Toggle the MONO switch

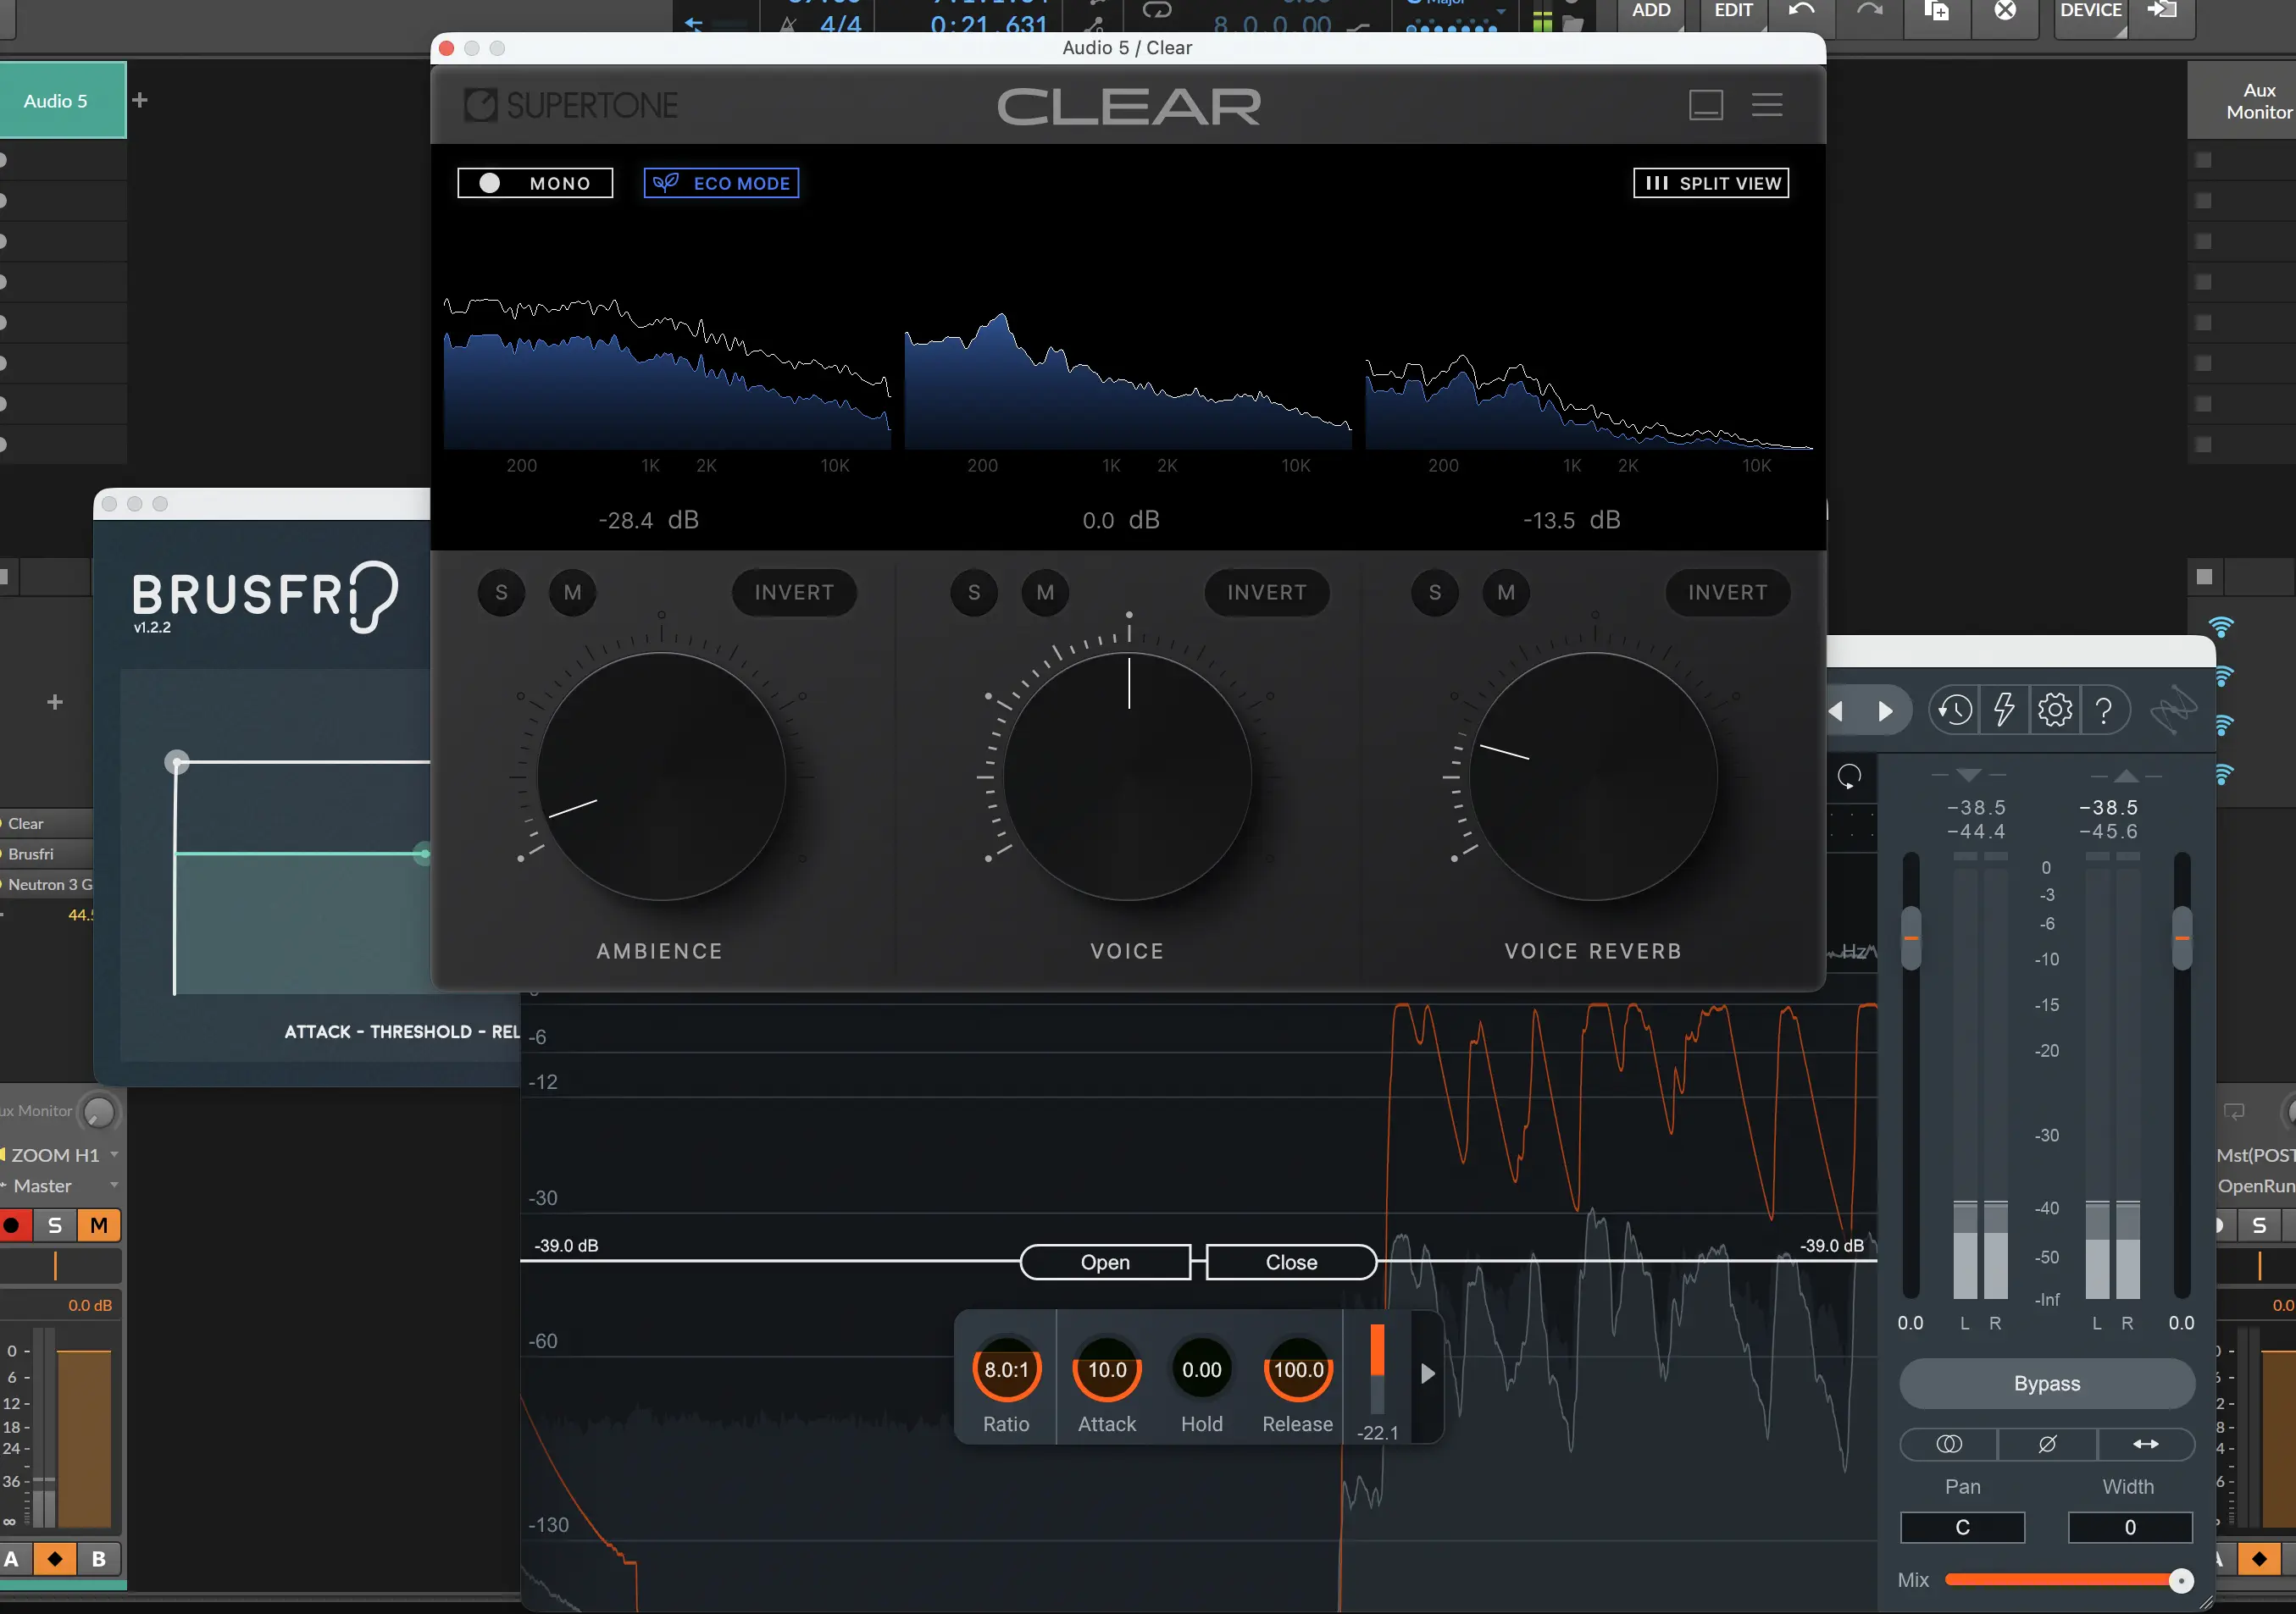pos(535,183)
